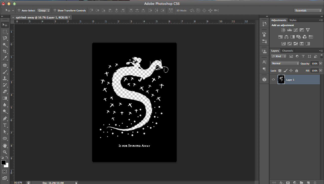Toggle pixel layer filter in Layers panel
The image size is (324, 184).
pos(291,56)
